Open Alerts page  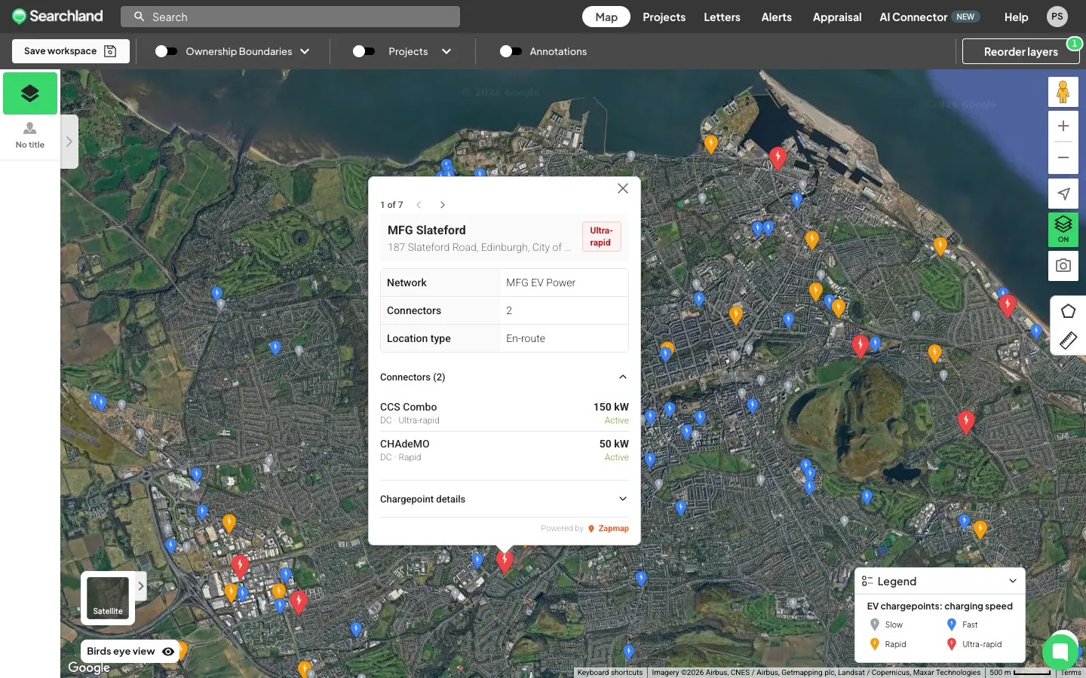point(777,17)
